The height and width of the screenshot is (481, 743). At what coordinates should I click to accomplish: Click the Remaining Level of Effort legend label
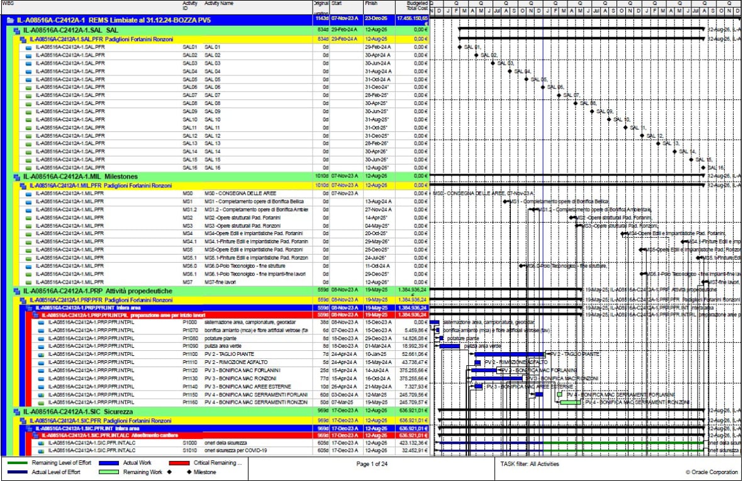coord(62,463)
